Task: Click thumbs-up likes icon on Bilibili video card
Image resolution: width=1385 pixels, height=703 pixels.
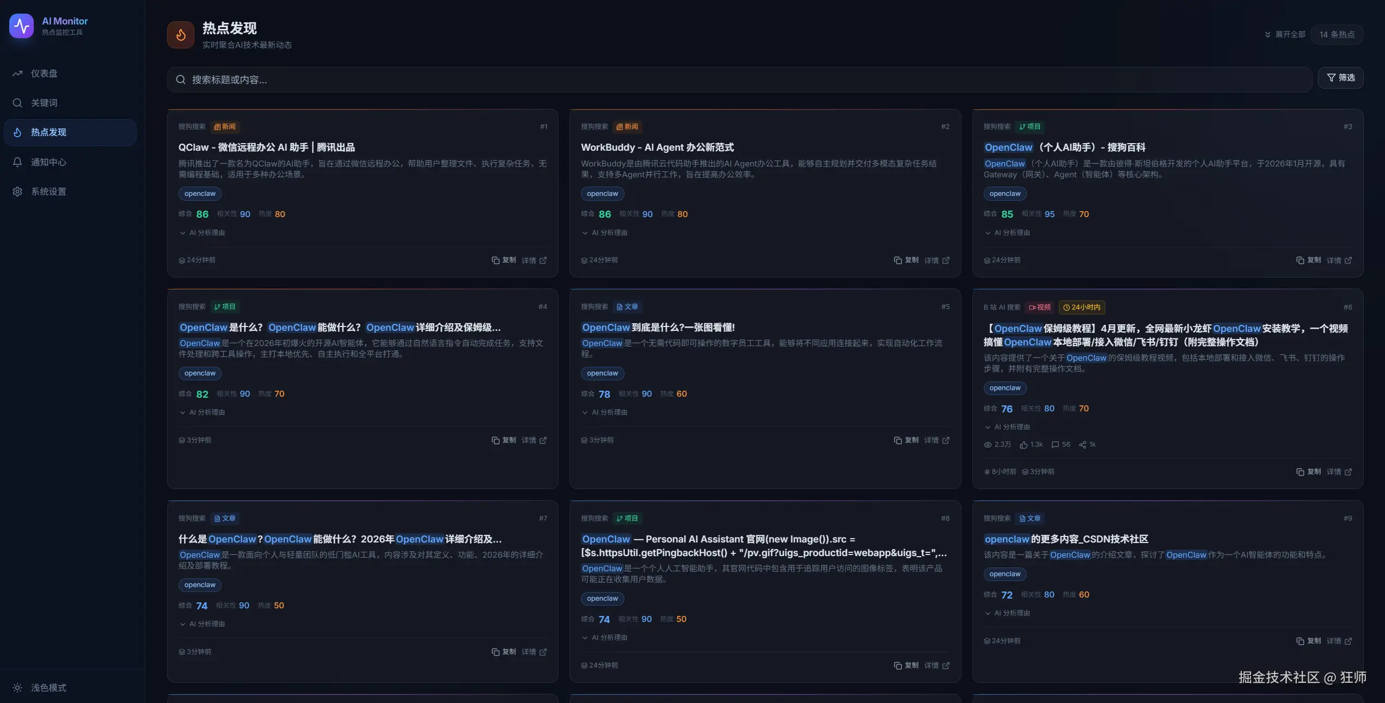Action: click(x=1024, y=445)
